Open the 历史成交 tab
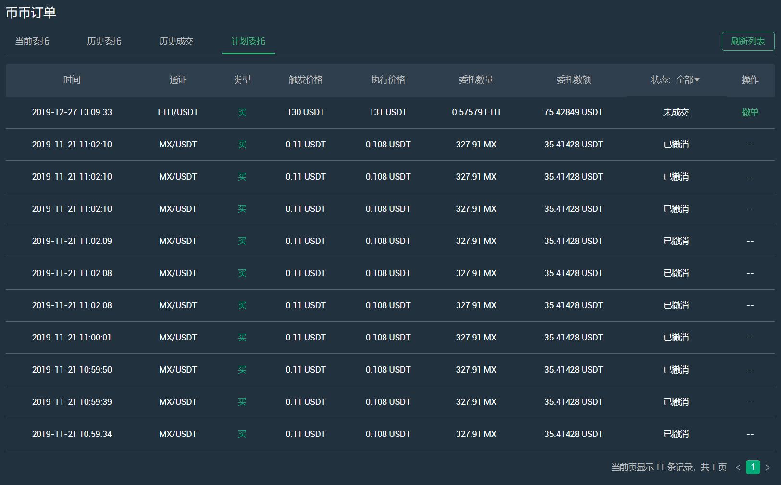 (x=176, y=41)
